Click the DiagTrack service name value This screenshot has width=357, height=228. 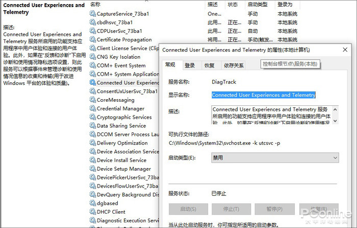[x=224, y=82]
